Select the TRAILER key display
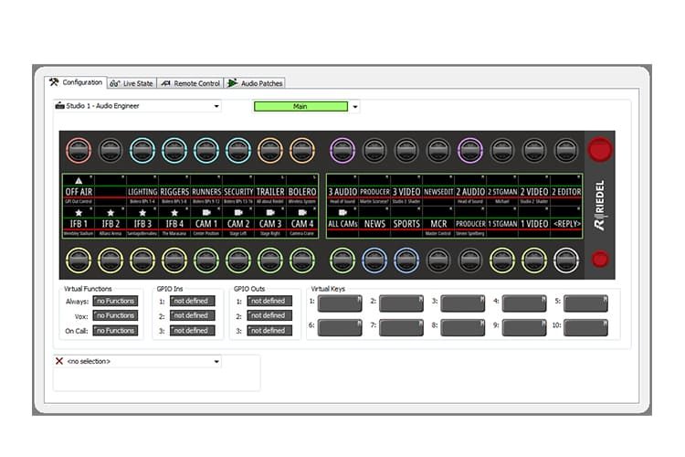685x457 pixels. (270, 190)
